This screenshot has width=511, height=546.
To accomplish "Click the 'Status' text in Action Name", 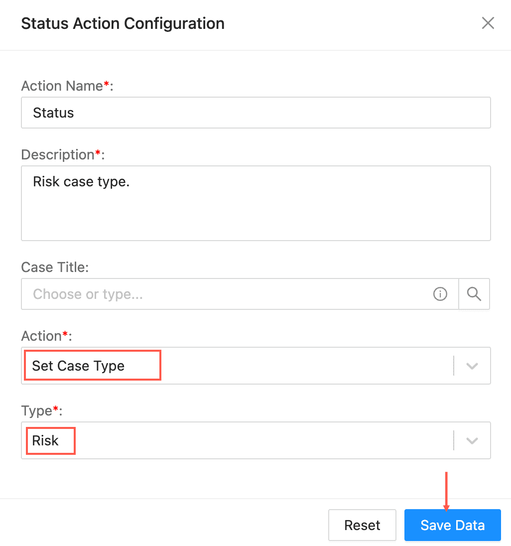I will point(53,113).
